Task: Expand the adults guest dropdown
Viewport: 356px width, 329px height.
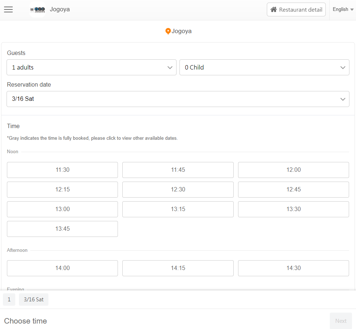Action: [x=91, y=67]
